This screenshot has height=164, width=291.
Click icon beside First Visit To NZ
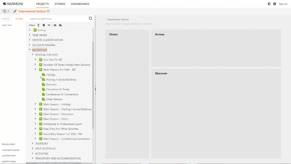(41, 60)
